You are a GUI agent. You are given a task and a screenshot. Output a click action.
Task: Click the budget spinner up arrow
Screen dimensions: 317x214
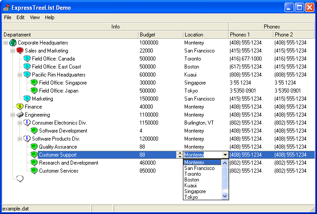tap(179, 153)
